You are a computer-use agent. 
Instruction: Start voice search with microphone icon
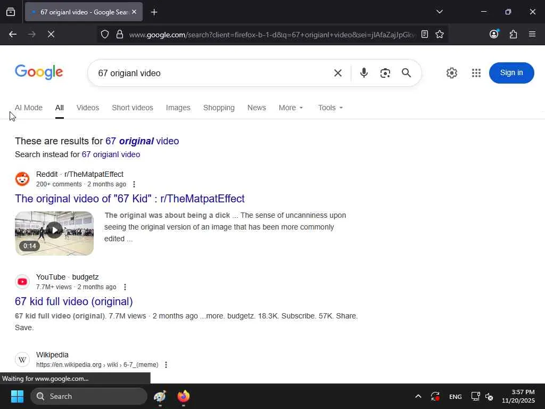click(x=364, y=73)
